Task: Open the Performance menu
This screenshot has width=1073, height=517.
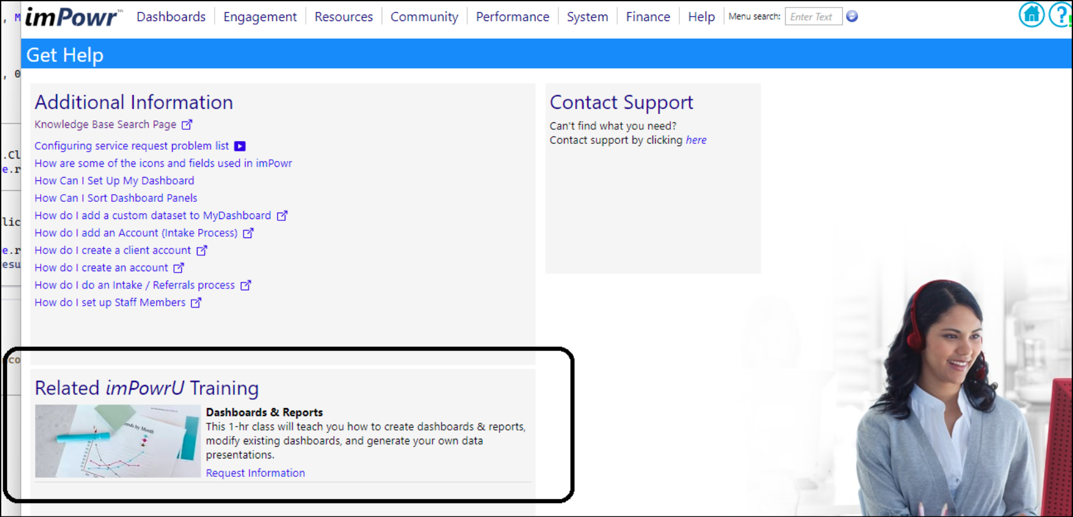Action: tap(512, 17)
